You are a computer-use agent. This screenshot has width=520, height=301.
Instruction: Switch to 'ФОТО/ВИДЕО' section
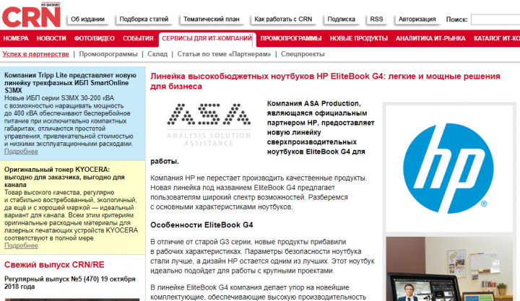95,38
